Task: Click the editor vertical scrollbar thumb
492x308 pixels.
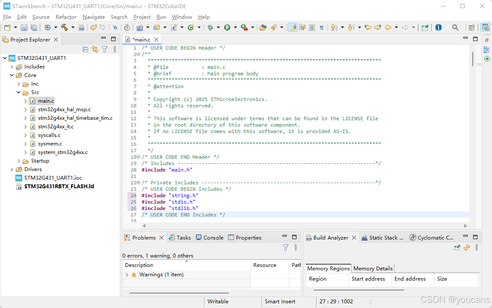Action: (x=473, y=59)
